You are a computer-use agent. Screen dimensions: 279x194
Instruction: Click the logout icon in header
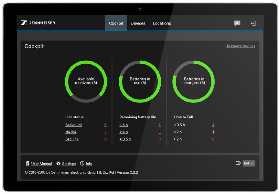tap(253, 23)
